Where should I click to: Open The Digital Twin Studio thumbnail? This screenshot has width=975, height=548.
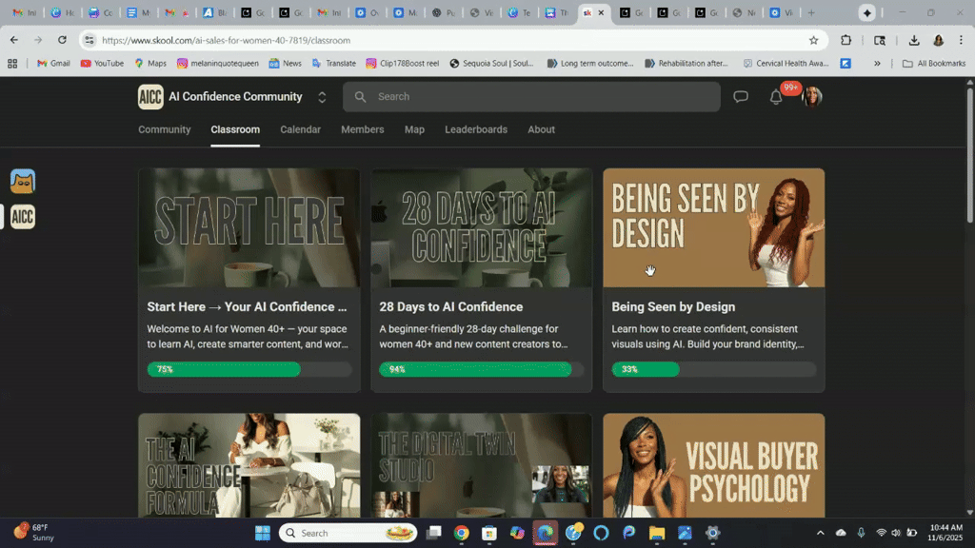point(481,465)
